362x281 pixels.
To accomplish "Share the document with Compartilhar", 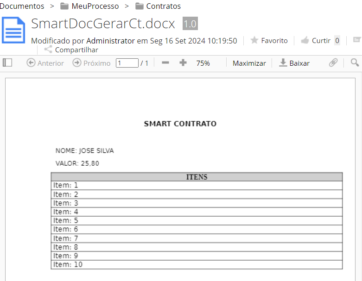I will (71, 50).
